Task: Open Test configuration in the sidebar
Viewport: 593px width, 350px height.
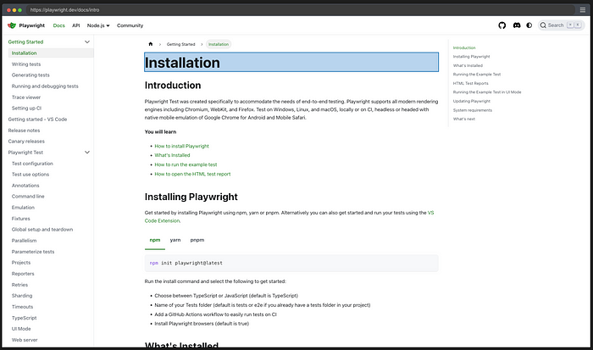Action: pyautogui.click(x=32, y=164)
